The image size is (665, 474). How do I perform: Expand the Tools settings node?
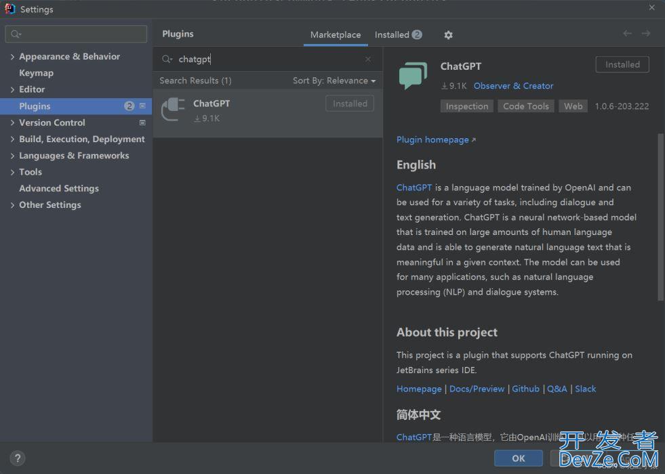click(12, 172)
